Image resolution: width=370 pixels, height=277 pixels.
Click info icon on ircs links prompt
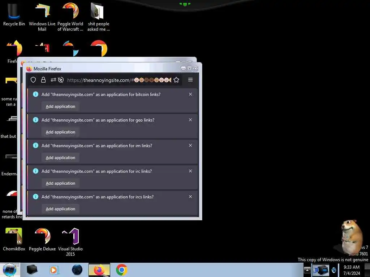click(x=36, y=197)
